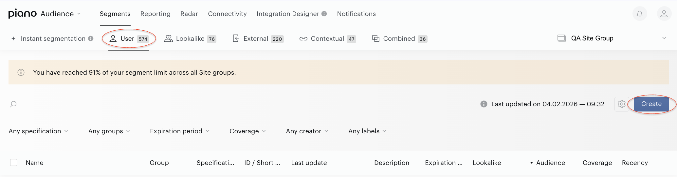Image resolution: width=677 pixels, height=177 pixels.
Task: Open the notifications bell icon
Action: pos(639,14)
